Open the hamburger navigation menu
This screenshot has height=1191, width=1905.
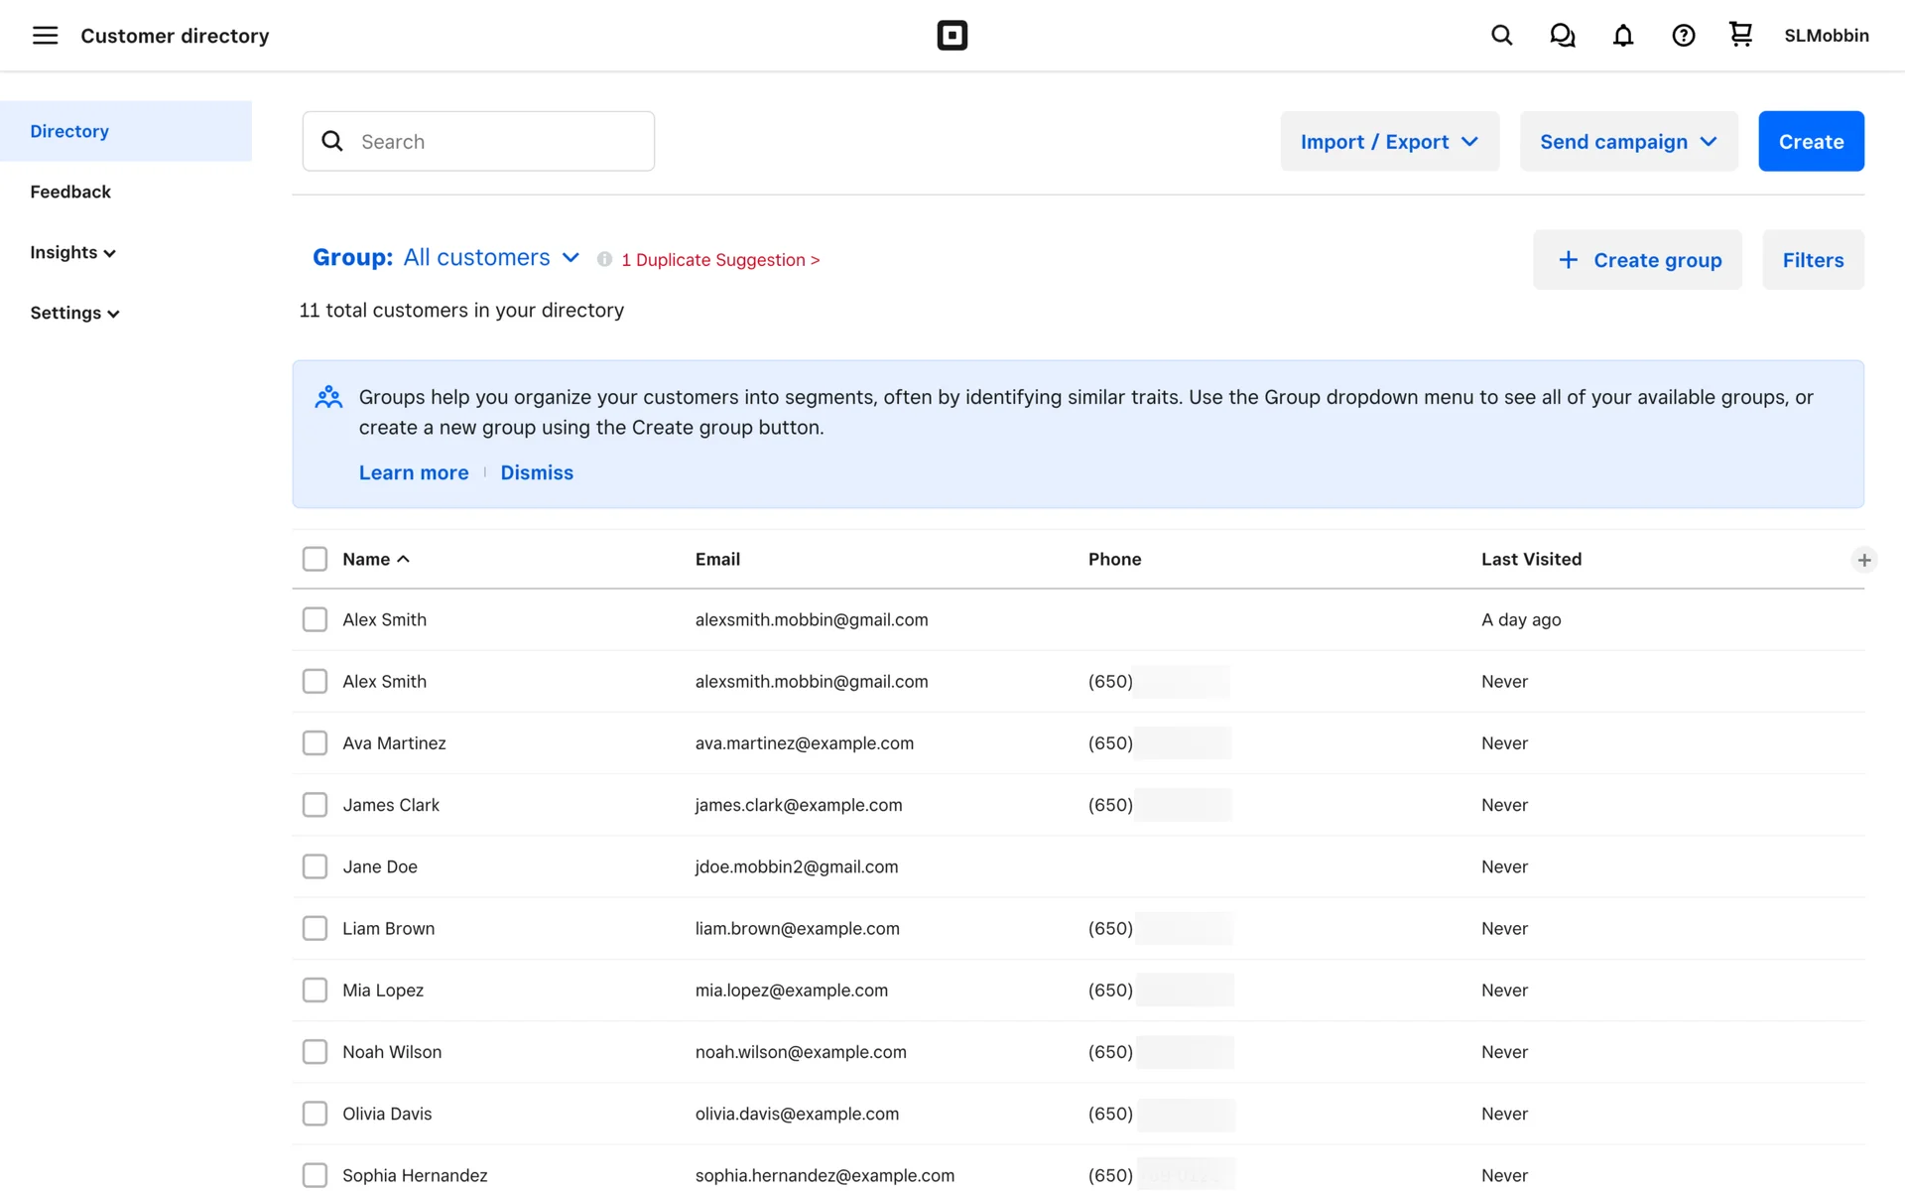click(45, 36)
